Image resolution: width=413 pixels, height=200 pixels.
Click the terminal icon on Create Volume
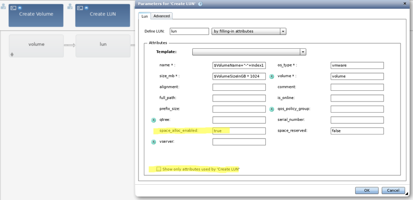pyautogui.click(x=13, y=8)
